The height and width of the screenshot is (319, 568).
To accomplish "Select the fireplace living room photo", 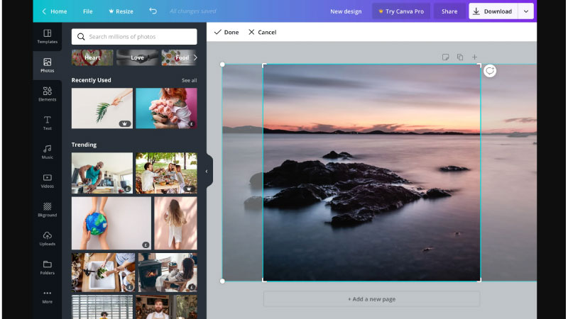I will (x=168, y=272).
